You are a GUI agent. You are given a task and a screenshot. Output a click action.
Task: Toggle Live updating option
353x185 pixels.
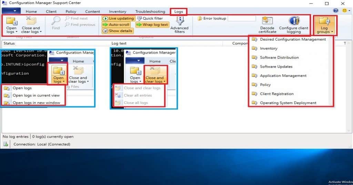(x=119, y=19)
